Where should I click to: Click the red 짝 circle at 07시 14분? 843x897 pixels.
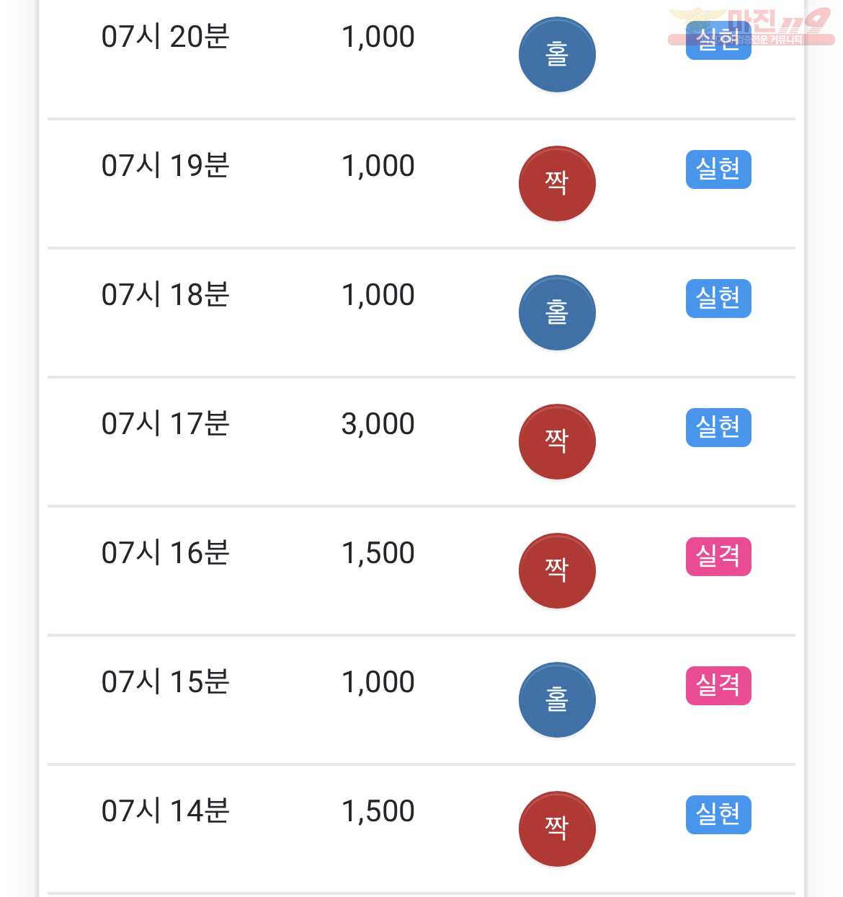point(557,829)
